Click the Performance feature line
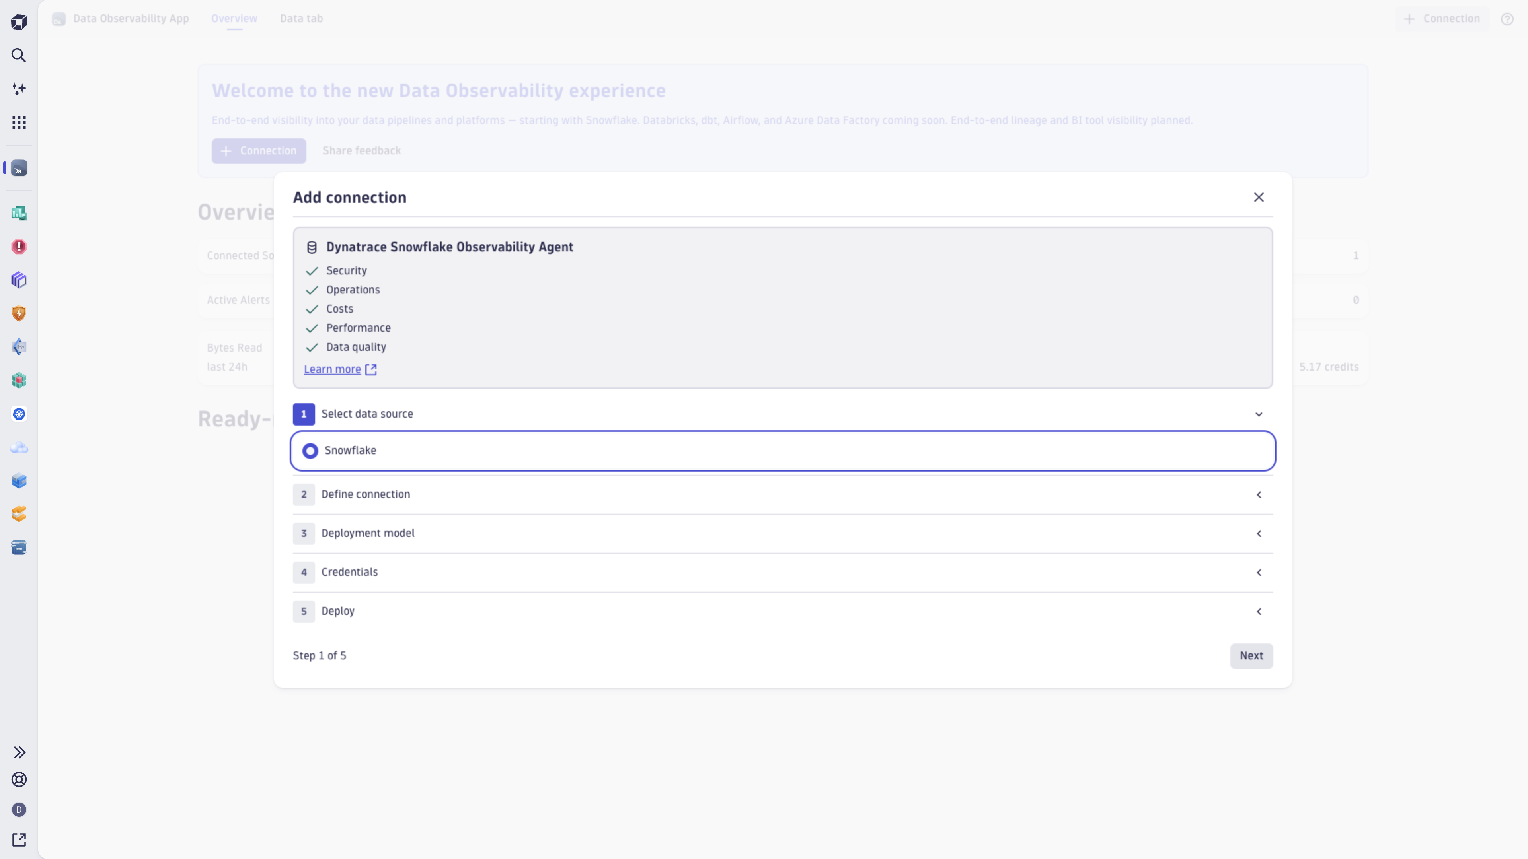 click(x=358, y=328)
